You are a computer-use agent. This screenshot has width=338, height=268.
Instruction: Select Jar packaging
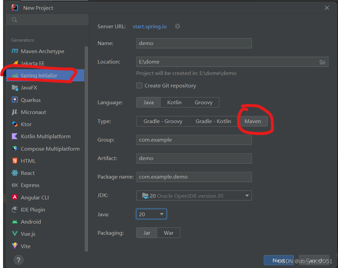pos(147,233)
